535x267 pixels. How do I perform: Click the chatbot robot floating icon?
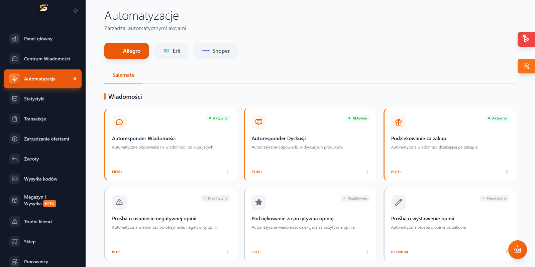coord(518,250)
